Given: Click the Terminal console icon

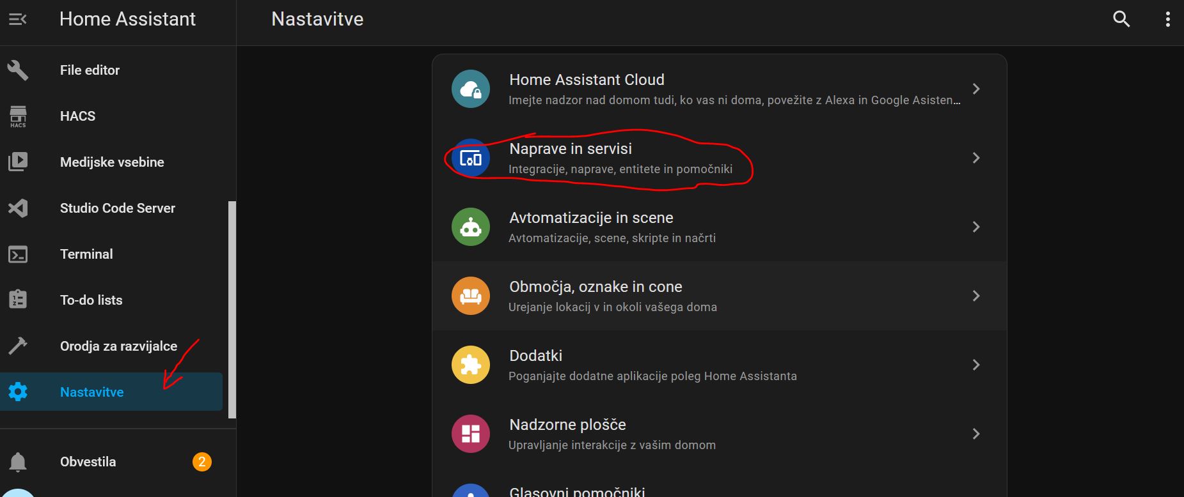Looking at the screenshot, I should 18,254.
